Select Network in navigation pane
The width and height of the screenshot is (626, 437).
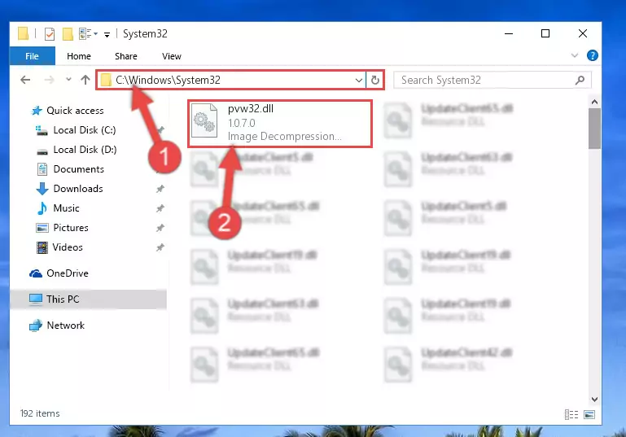tap(65, 326)
